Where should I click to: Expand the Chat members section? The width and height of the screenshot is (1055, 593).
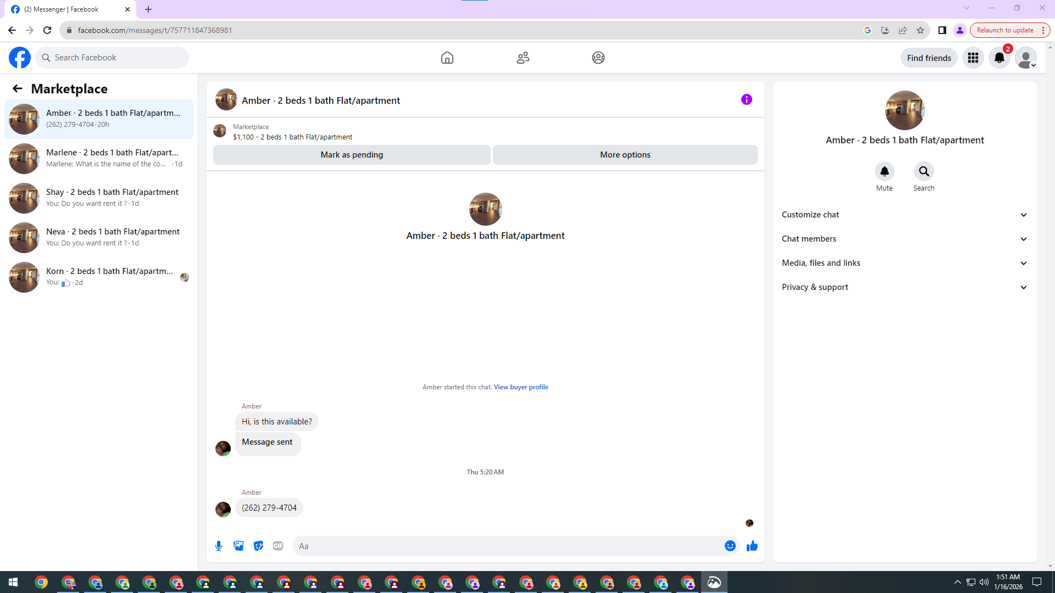pos(904,239)
